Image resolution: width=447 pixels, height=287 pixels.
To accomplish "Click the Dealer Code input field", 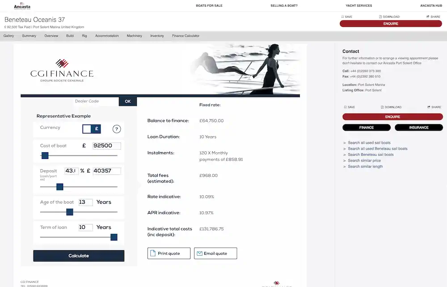I will pyautogui.click(x=96, y=101).
